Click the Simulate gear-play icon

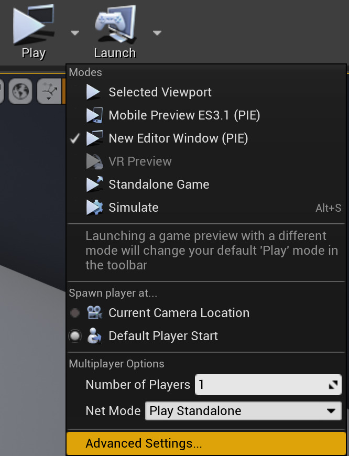[x=94, y=208]
